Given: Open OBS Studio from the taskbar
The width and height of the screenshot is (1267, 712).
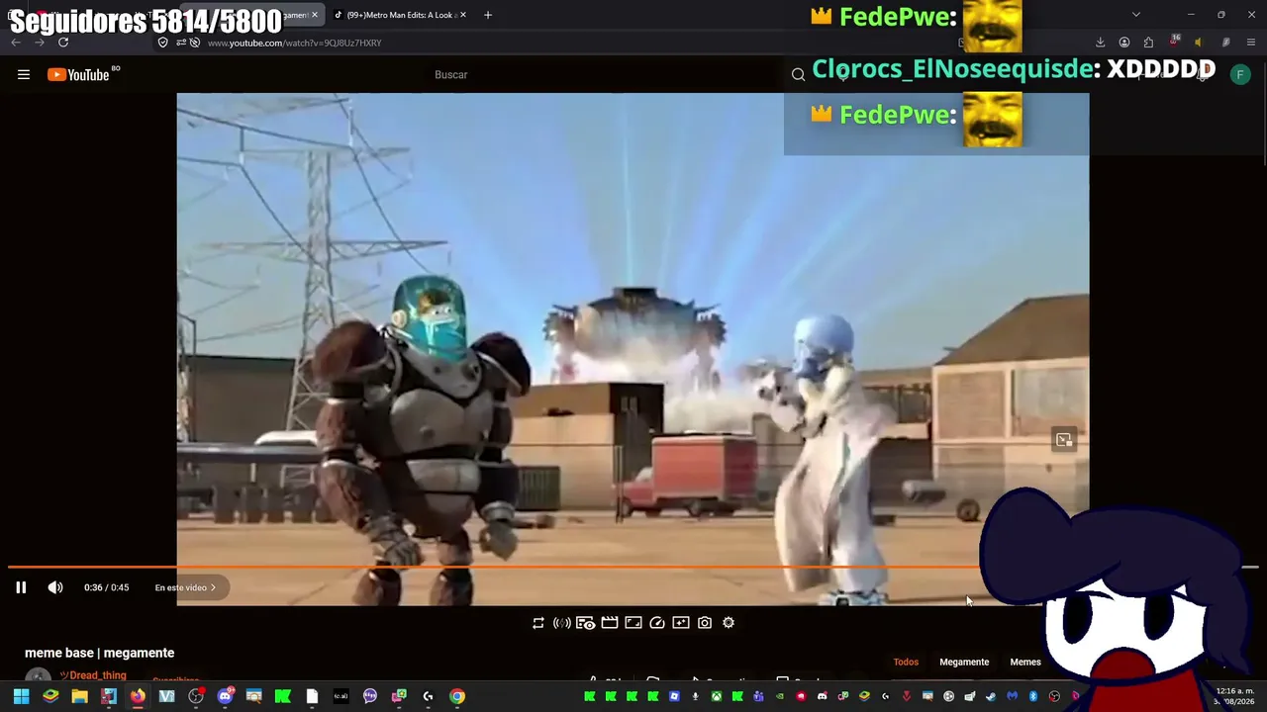Looking at the screenshot, I should pos(196,696).
